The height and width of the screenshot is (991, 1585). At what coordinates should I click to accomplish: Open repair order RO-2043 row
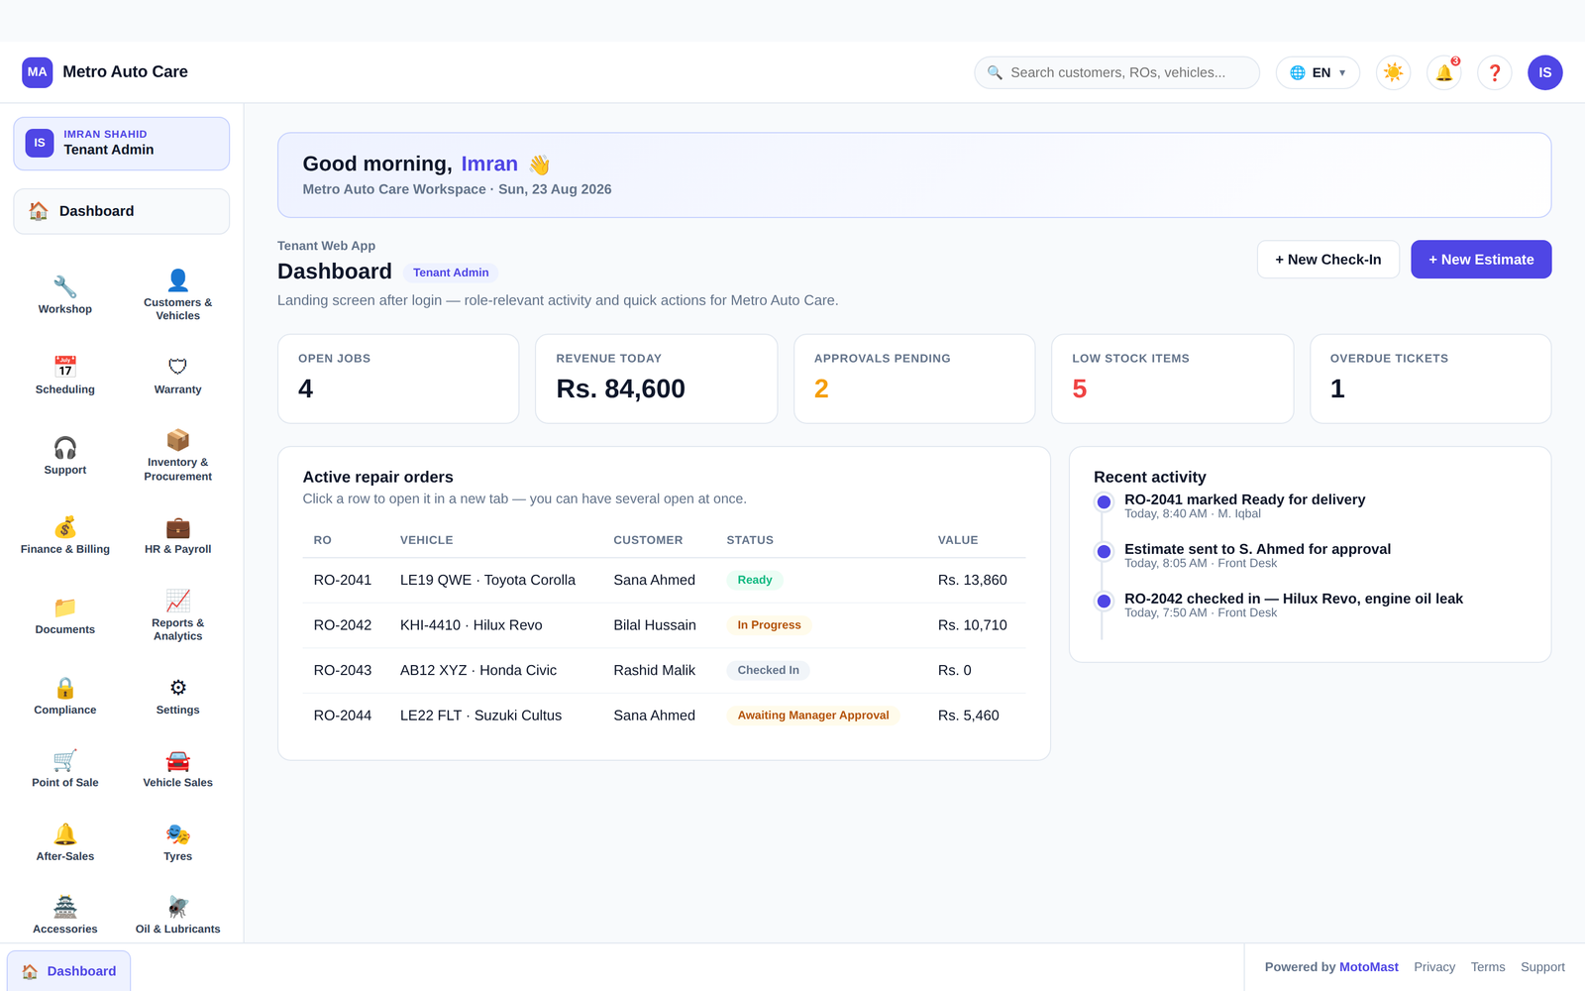click(x=664, y=670)
